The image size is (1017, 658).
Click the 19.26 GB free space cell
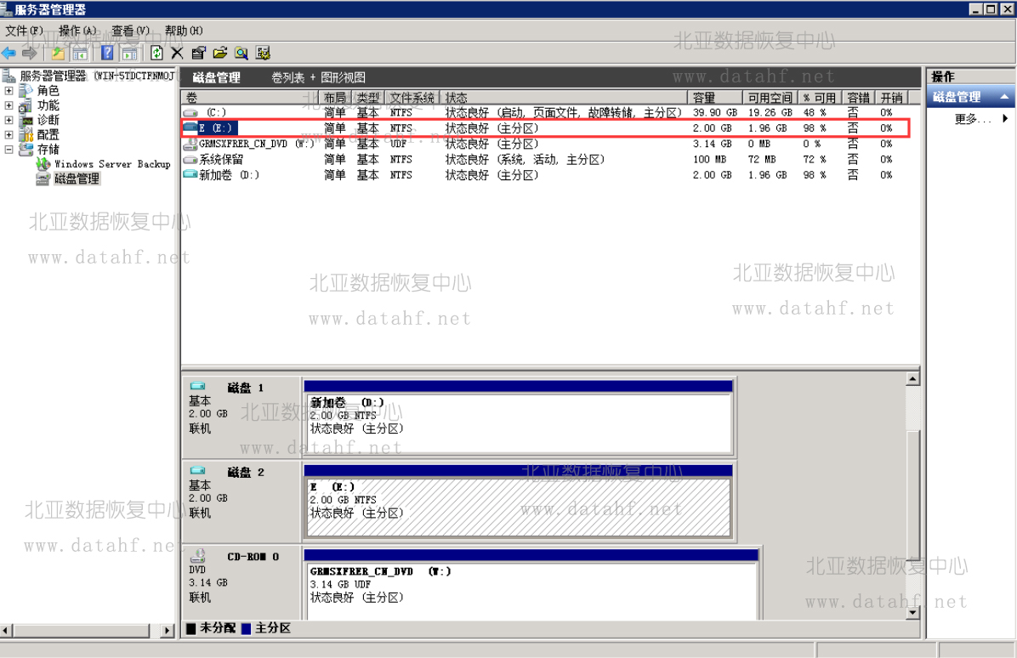point(770,113)
